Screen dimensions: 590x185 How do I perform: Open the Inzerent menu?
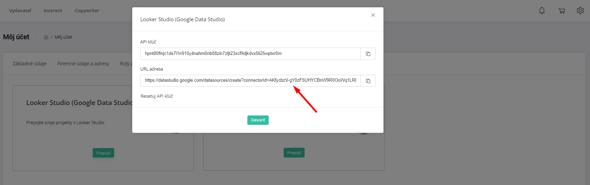(x=53, y=11)
